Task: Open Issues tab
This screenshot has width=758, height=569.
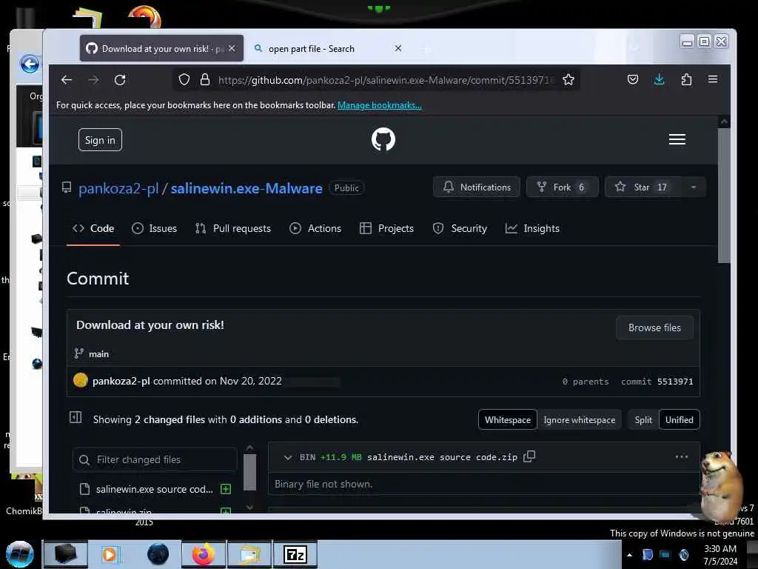Action: coord(154,228)
